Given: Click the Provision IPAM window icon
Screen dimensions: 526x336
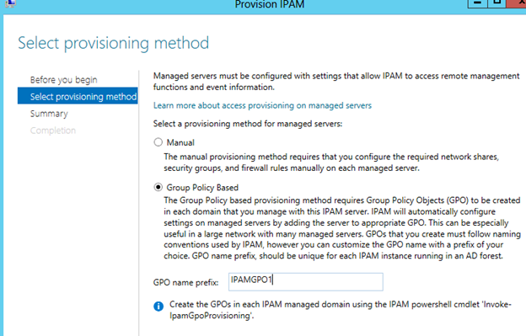Looking at the screenshot, I should [10, 3].
